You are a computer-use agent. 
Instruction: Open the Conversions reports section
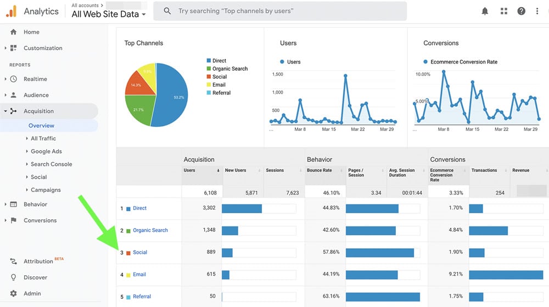click(x=40, y=220)
